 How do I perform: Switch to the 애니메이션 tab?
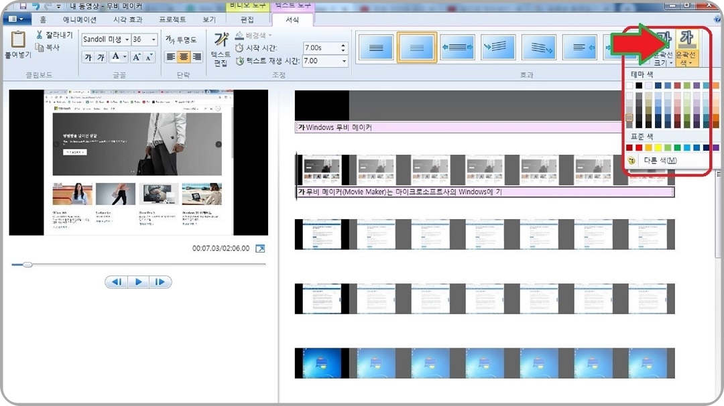(x=80, y=19)
